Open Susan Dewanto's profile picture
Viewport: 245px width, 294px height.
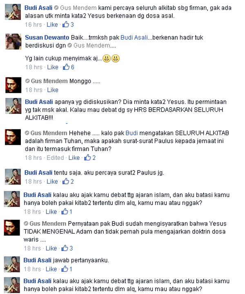[13, 42]
